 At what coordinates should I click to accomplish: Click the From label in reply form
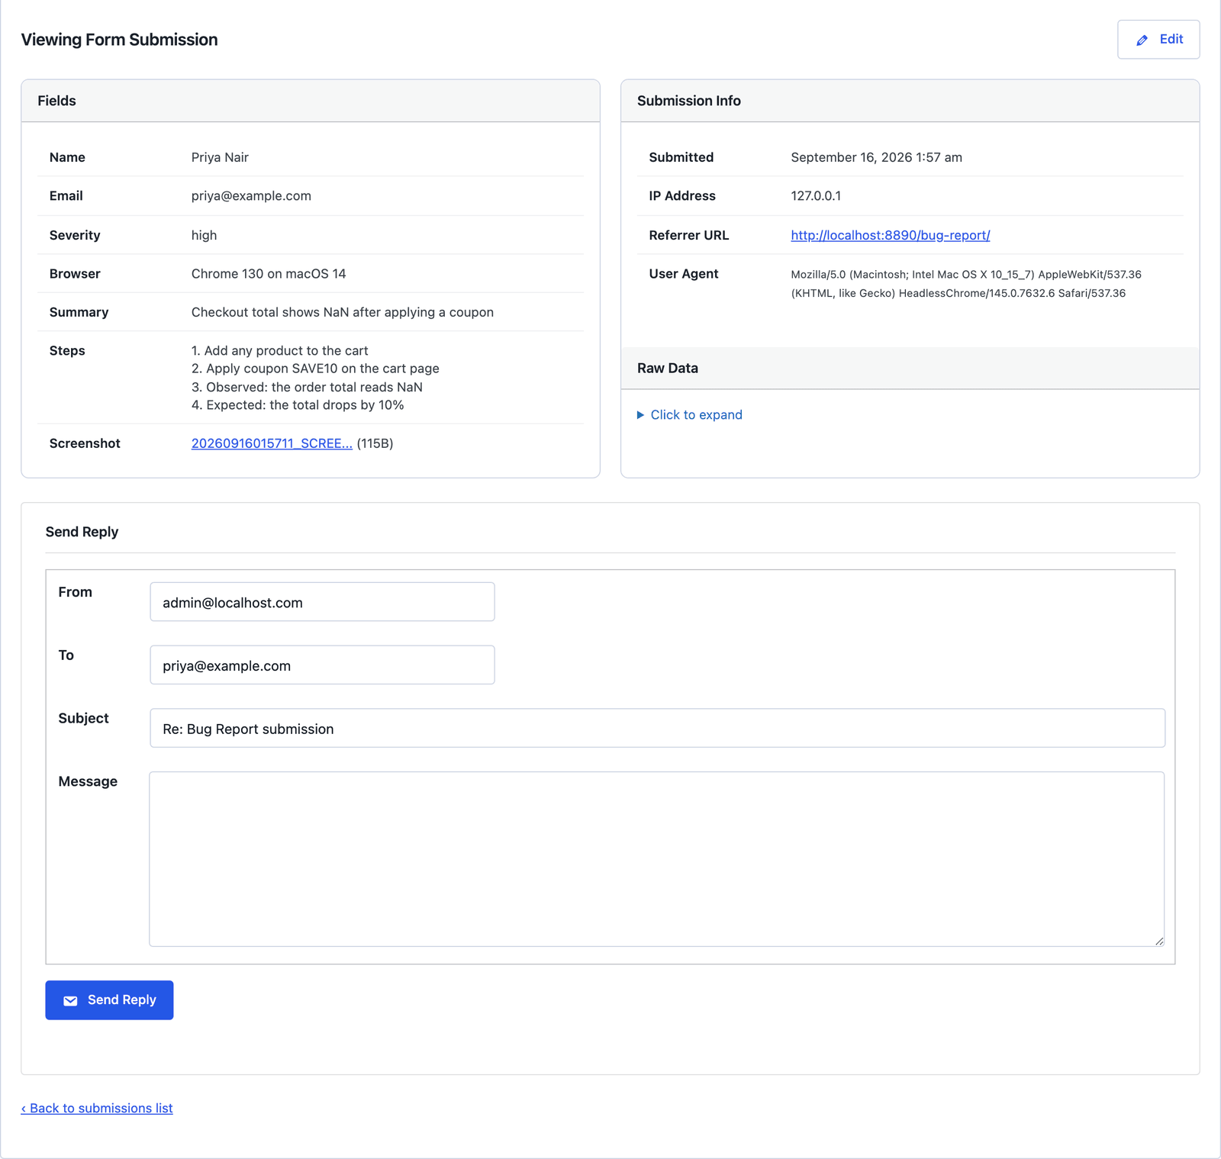click(x=75, y=592)
